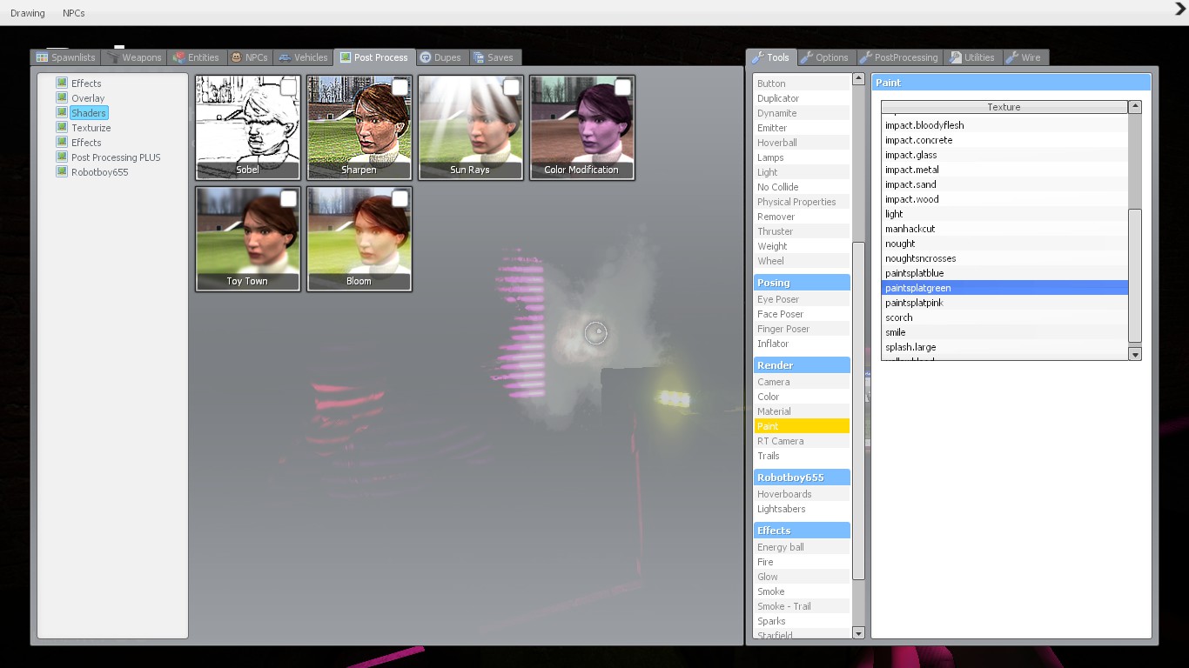
Task: Click the Wire tab wrench icon
Action: (1012, 57)
